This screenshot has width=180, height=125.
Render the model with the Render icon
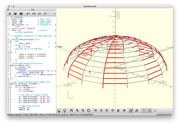pos(65,110)
